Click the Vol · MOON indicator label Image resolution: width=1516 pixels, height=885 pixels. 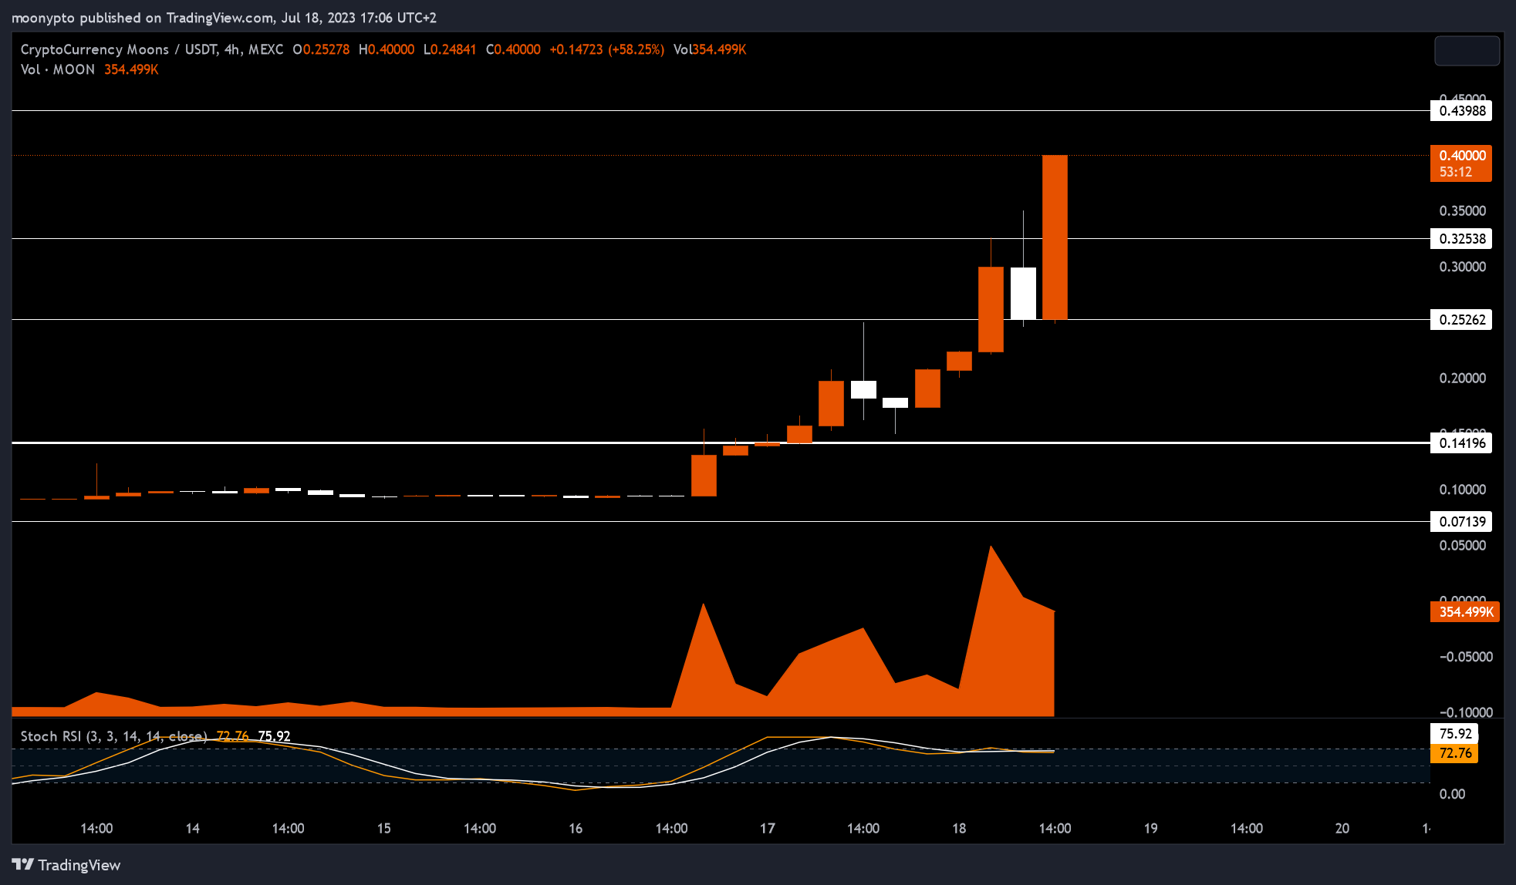tap(58, 69)
